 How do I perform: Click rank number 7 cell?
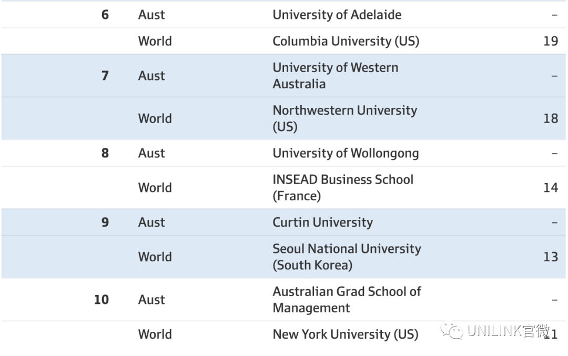105,76
